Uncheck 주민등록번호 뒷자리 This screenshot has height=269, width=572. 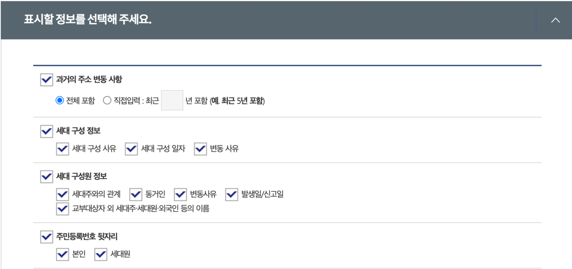[x=46, y=236]
